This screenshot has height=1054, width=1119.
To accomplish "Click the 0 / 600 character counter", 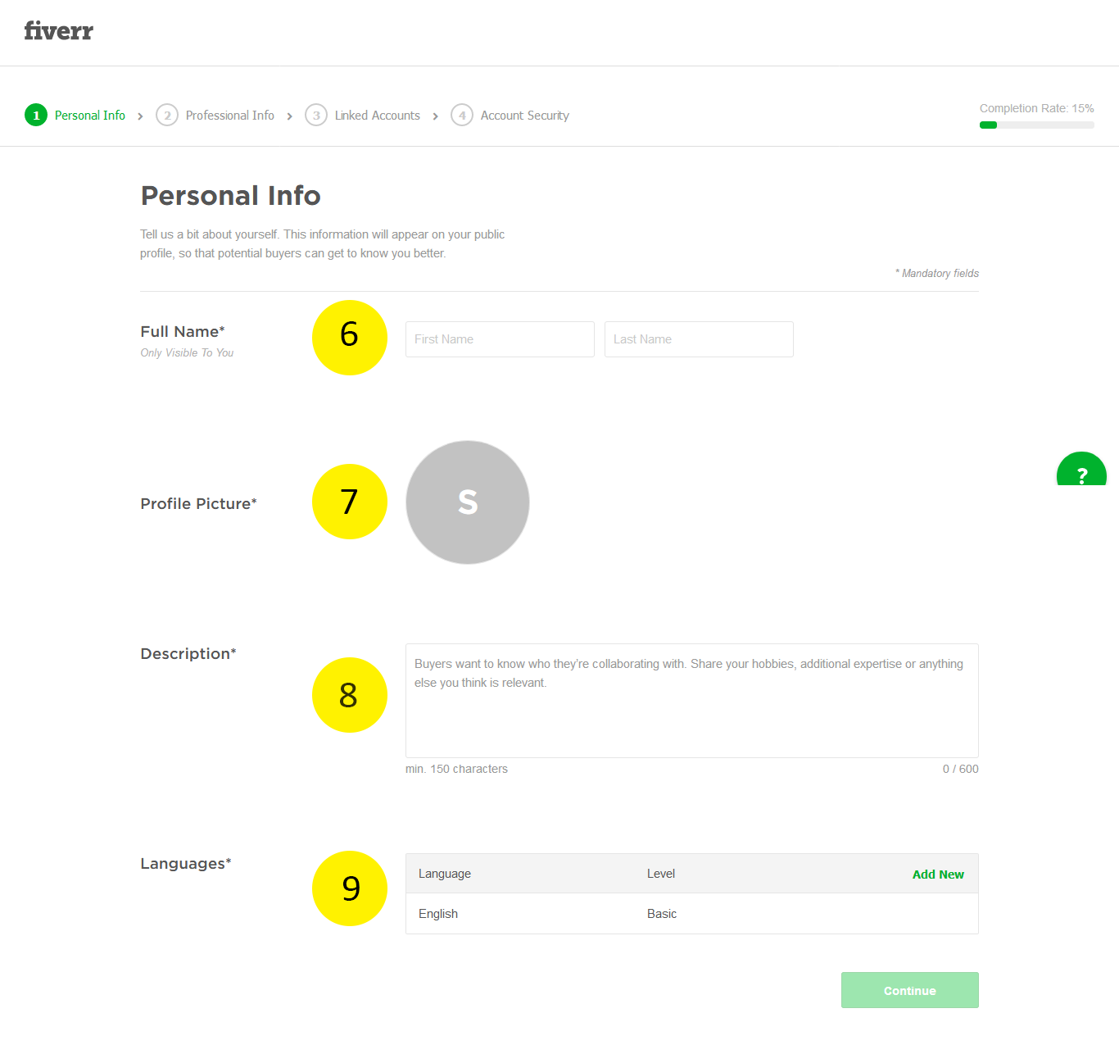I will 961,769.
